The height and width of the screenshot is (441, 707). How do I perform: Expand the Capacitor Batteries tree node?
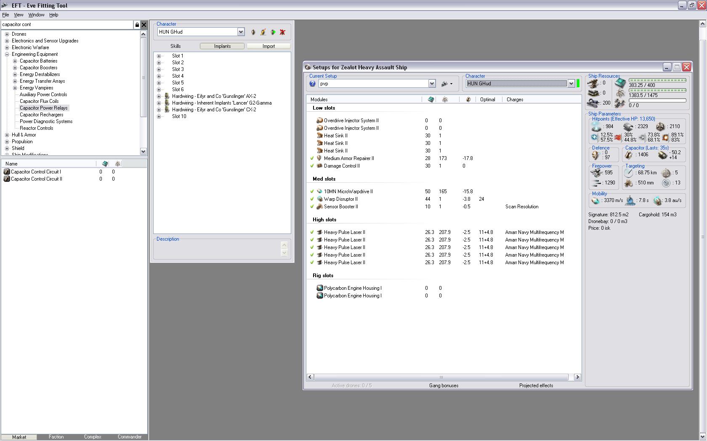click(x=15, y=61)
